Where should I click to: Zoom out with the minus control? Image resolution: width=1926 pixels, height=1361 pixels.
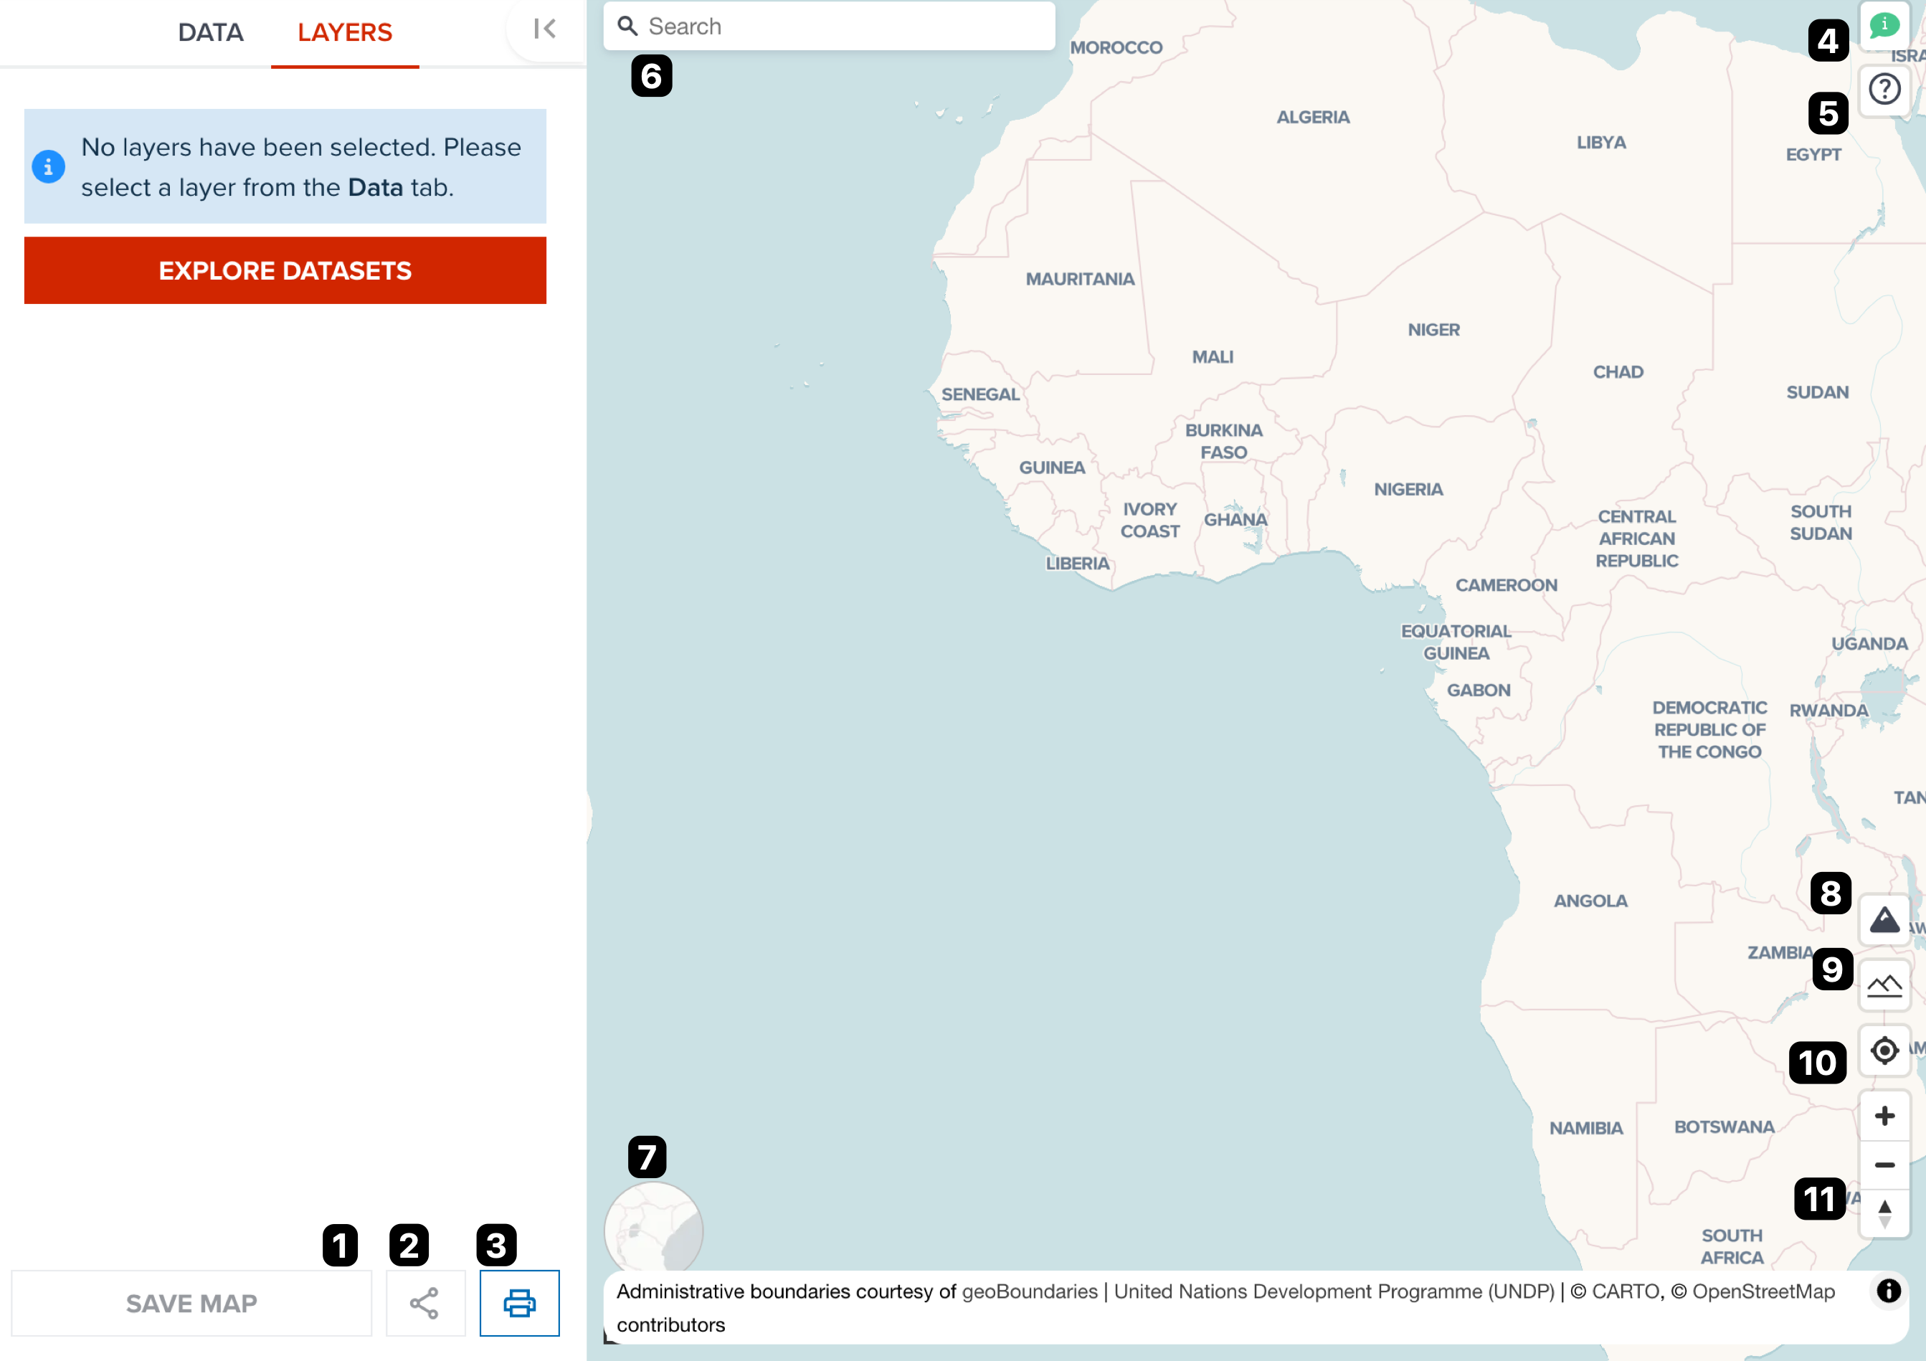(1885, 1165)
